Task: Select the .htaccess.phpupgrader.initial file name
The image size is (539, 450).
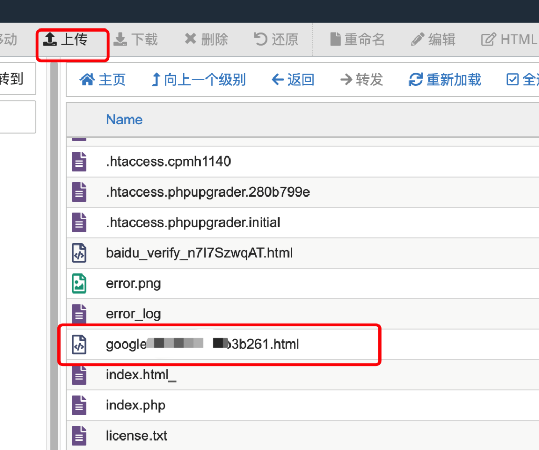Action: coord(193,222)
